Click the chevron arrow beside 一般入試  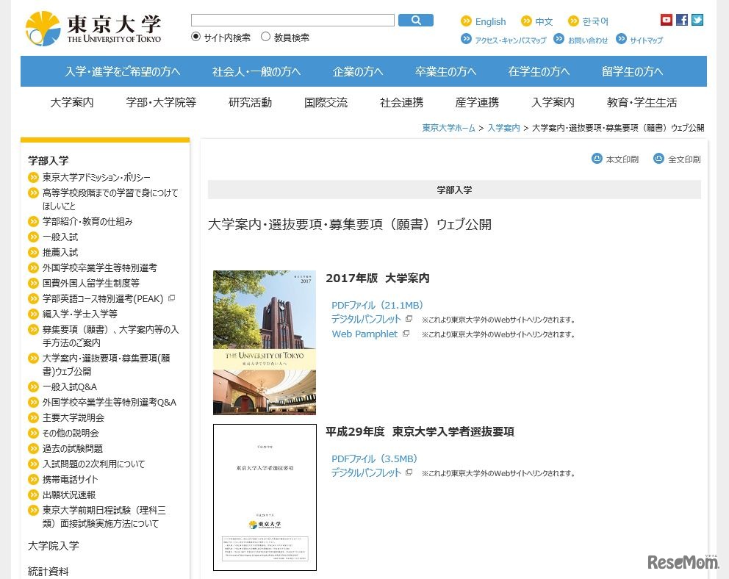coord(32,237)
